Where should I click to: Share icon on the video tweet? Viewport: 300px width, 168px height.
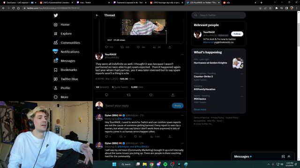(170, 47)
